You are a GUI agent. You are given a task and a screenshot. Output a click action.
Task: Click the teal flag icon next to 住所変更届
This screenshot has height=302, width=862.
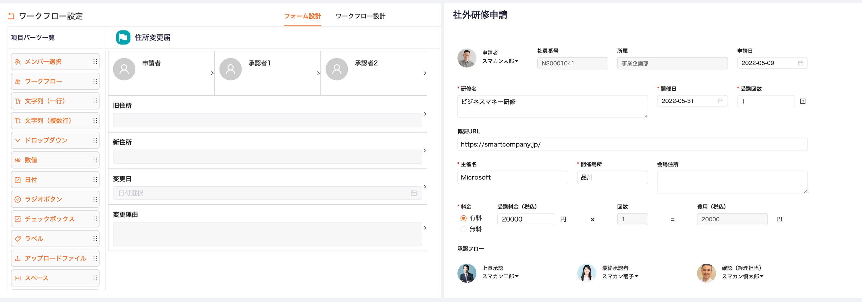pos(123,37)
